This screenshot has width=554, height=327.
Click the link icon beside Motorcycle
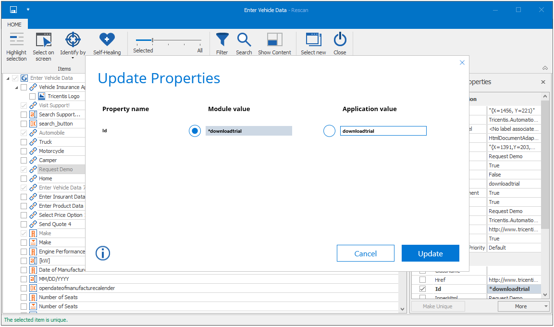pyautogui.click(x=33, y=151)
